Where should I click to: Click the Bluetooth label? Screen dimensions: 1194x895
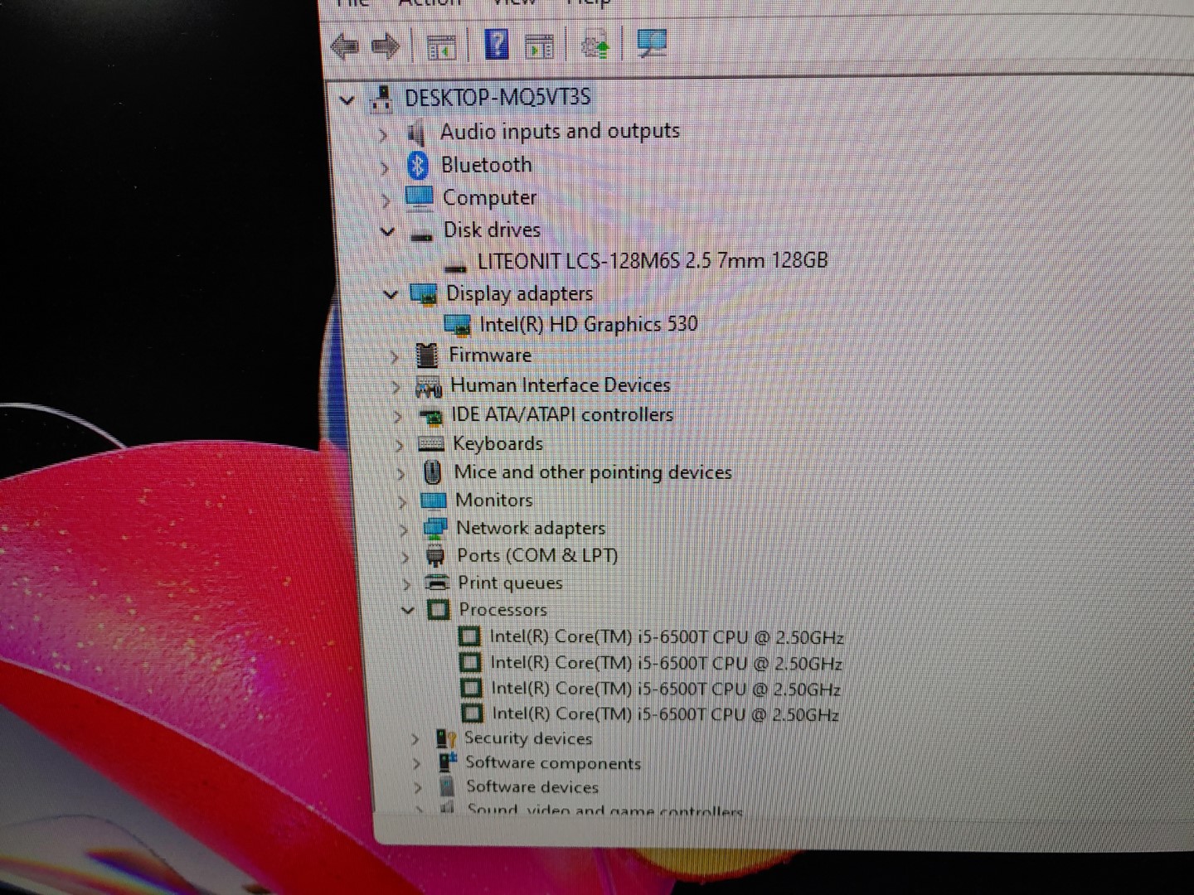(487, 165)
